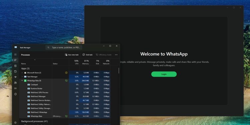250x125 pixels.
Task: Open the Startup apps page icon
Action: [x=15, y=77]
